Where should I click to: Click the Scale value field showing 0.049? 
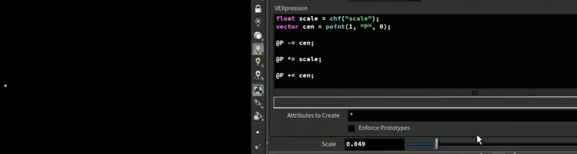374,144
